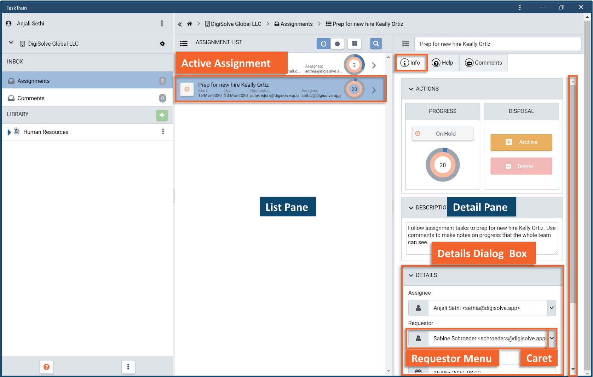Click the Delete button
Image resolution: width=593 pixels, height=377 pixels.
tap(521, 166)
